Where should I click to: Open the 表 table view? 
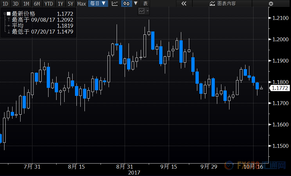pos(145,4)
